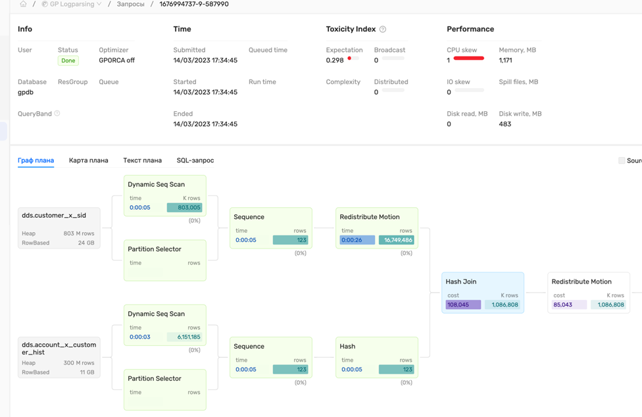Click the home icon in breadcrumb

click(23, 4)
